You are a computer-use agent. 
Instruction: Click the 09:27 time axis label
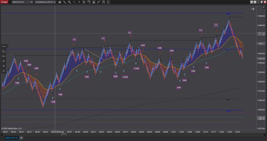[5, 132]
